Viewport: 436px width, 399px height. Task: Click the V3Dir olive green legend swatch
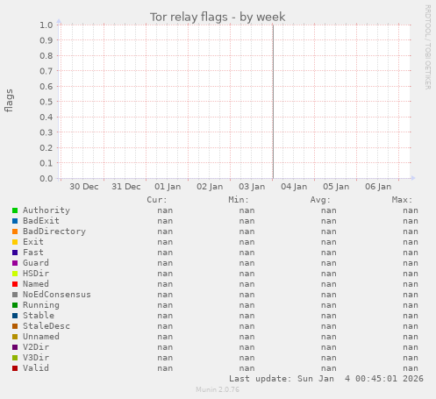pyautogui.click(x=15, y=358)
